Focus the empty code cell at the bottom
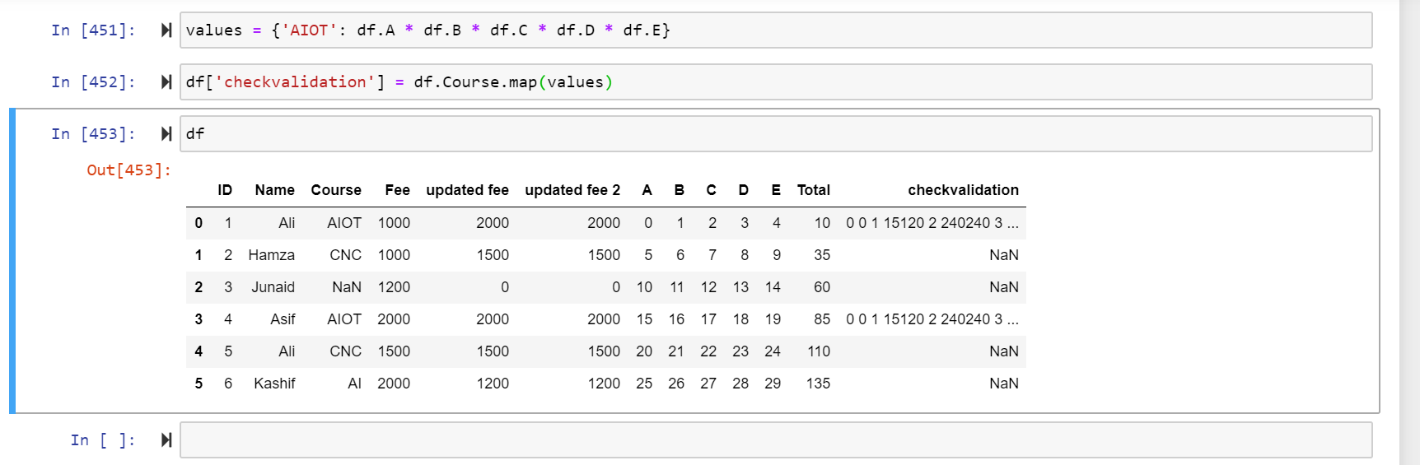Viewport: 1420px width, 465px height. tap(774, 440)
